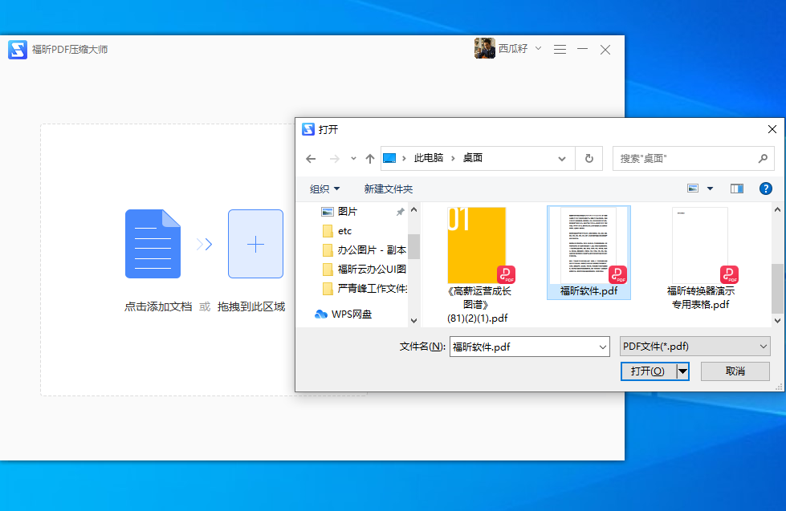
Task: Open the hamburger menu of the compressor
Action: point(560,49)
